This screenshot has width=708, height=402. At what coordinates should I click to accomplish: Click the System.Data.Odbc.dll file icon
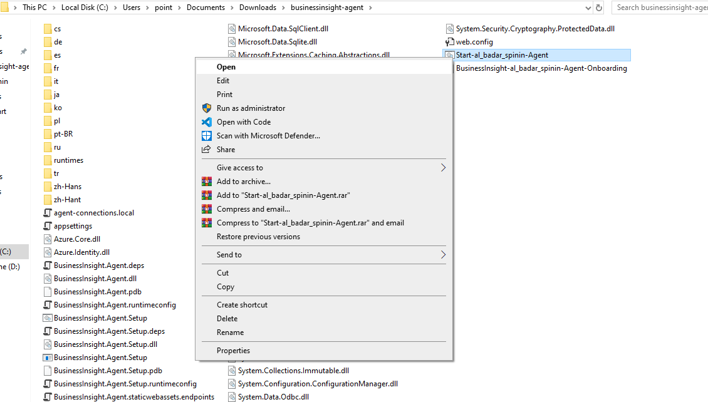point(232,397)
